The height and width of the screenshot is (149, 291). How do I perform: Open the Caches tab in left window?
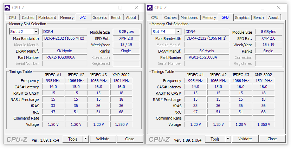[28, 18]
